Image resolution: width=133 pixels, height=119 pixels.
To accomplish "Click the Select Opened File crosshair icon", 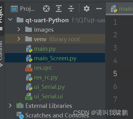I will tap(46, 9).
